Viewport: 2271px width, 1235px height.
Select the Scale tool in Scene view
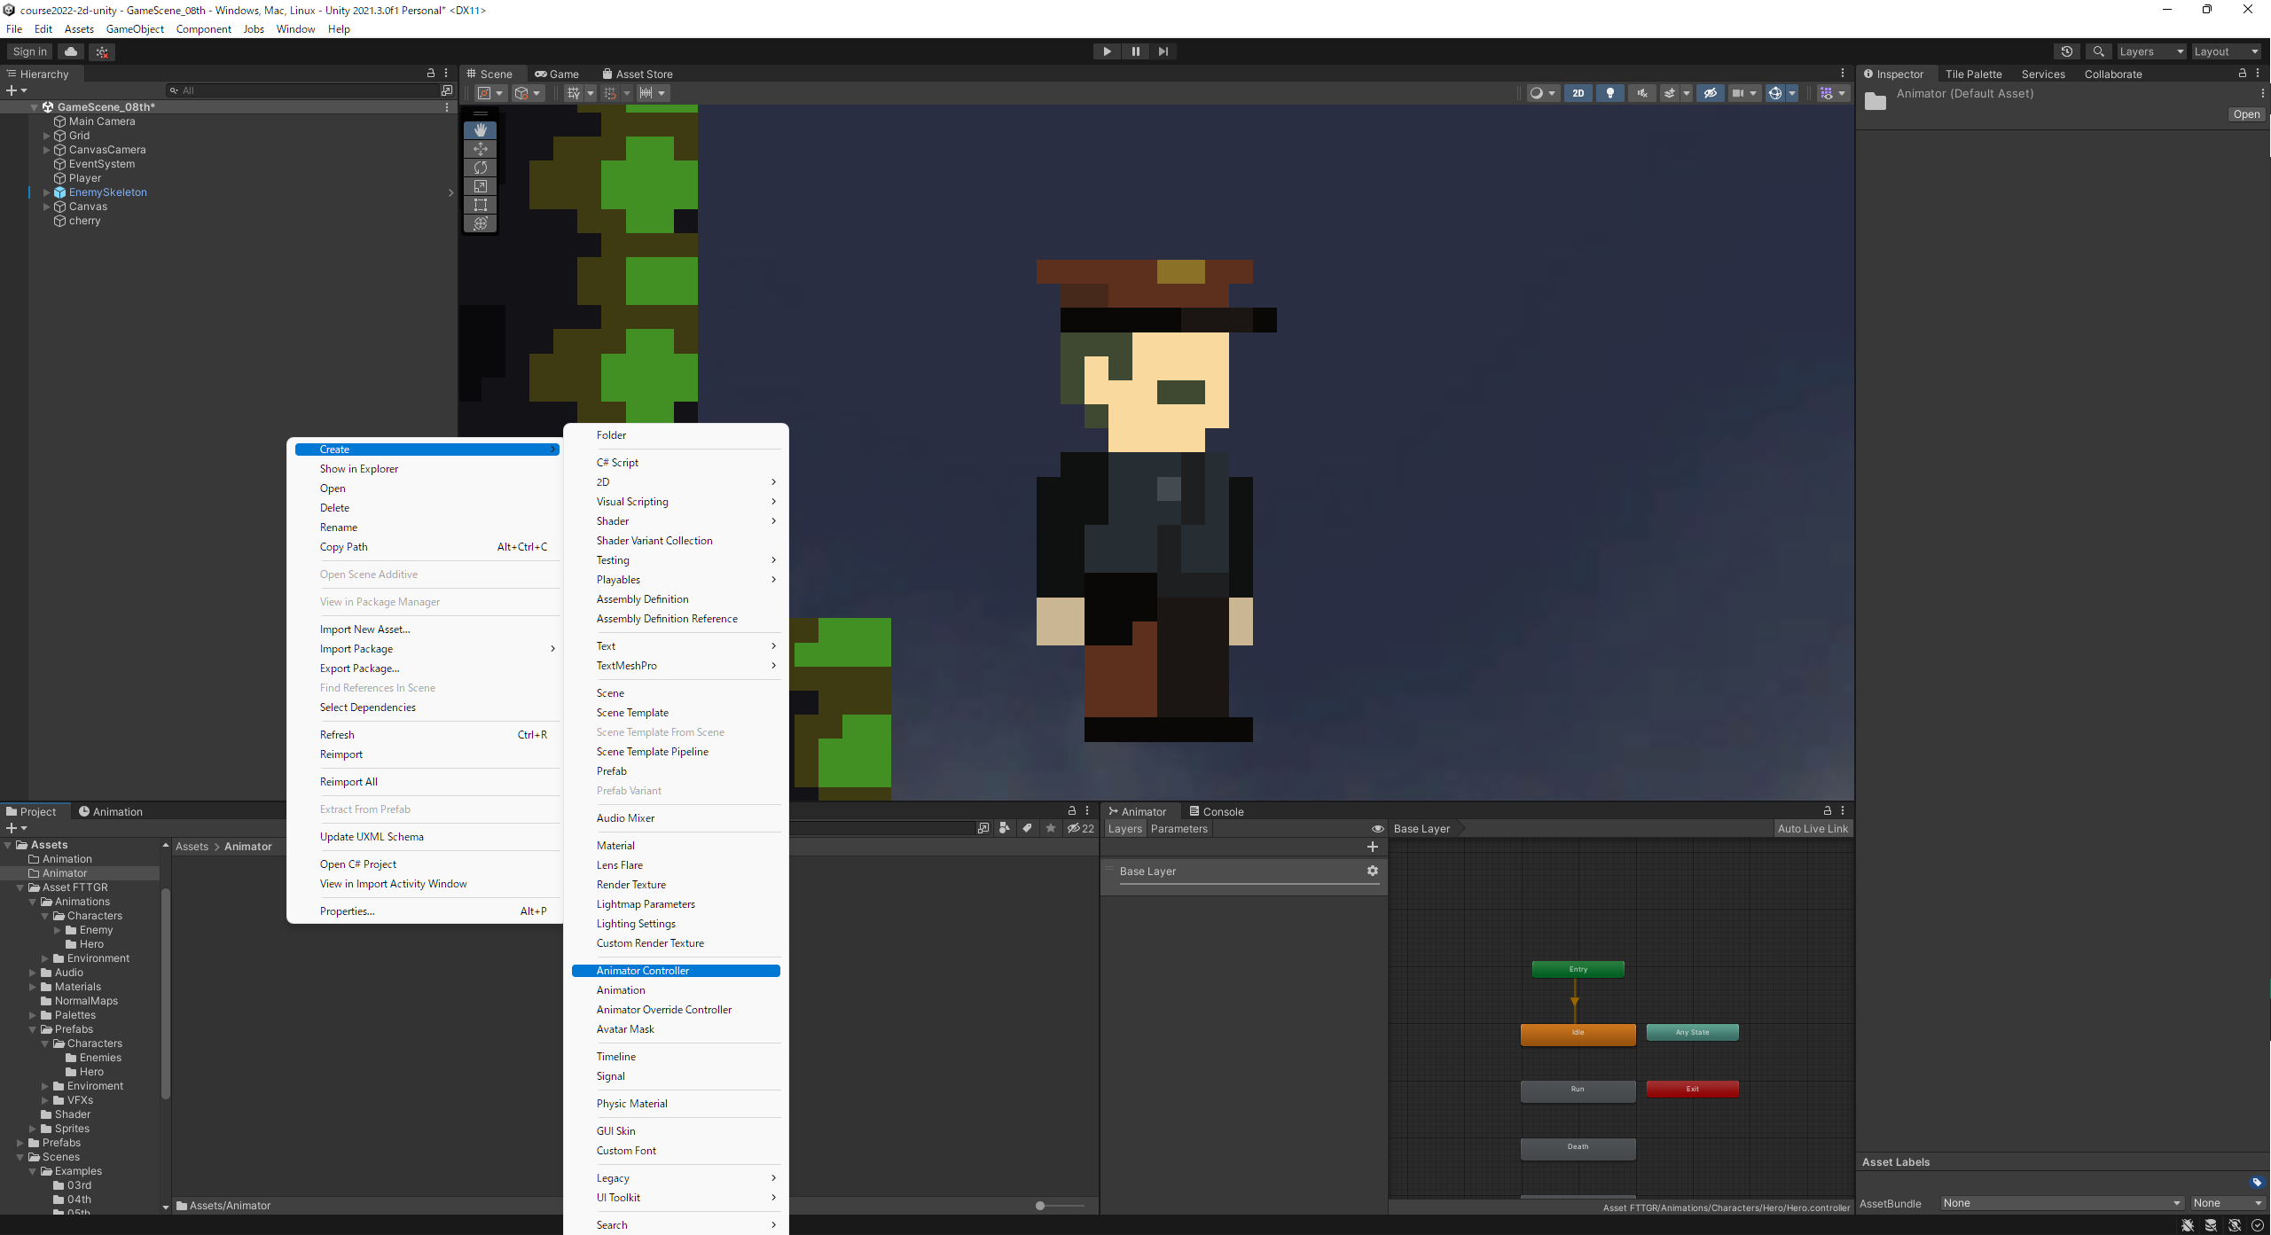point(480,186)
